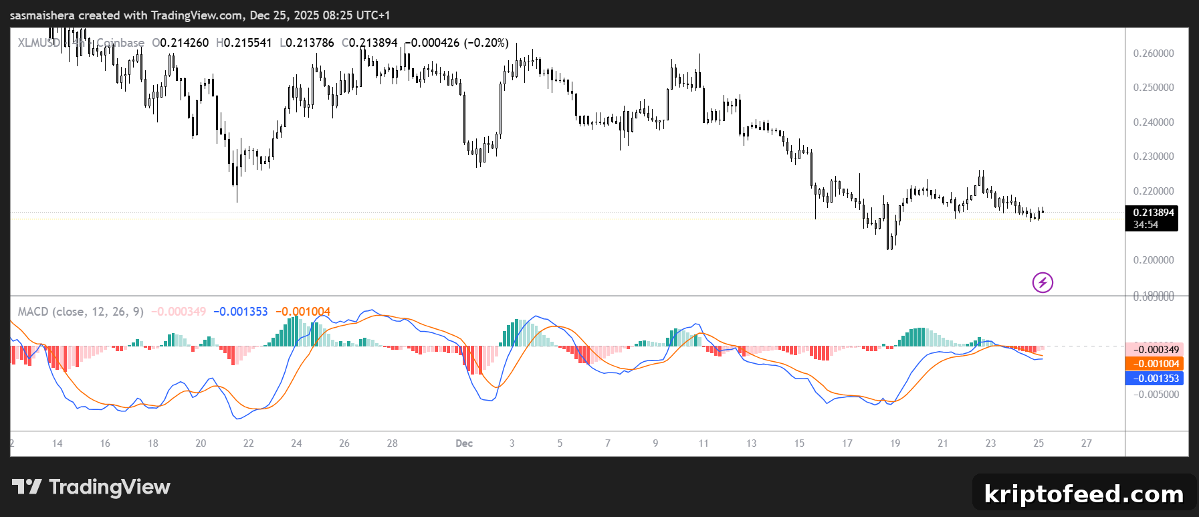Click the current price label 0.213894 on axis

pos(1153,213)
